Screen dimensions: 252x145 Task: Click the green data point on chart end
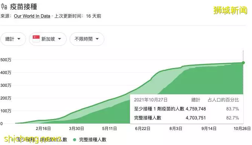pyautogui.click(x=243, y=63)
